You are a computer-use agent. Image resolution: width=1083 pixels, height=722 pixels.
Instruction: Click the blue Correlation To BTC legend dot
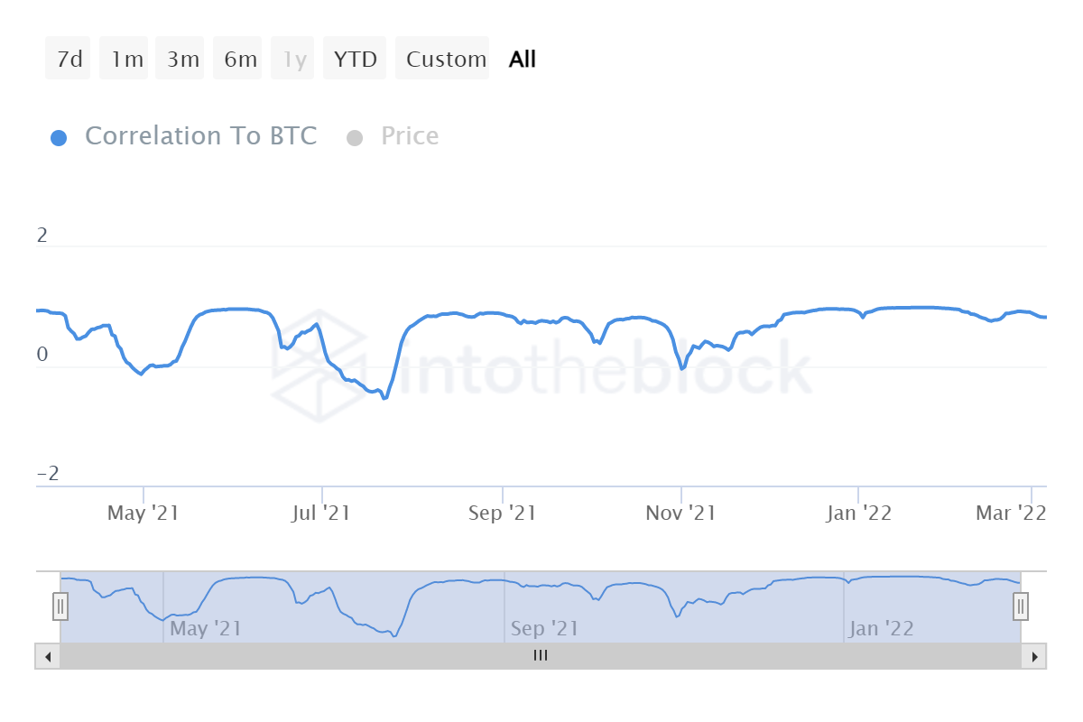point(60,136)
